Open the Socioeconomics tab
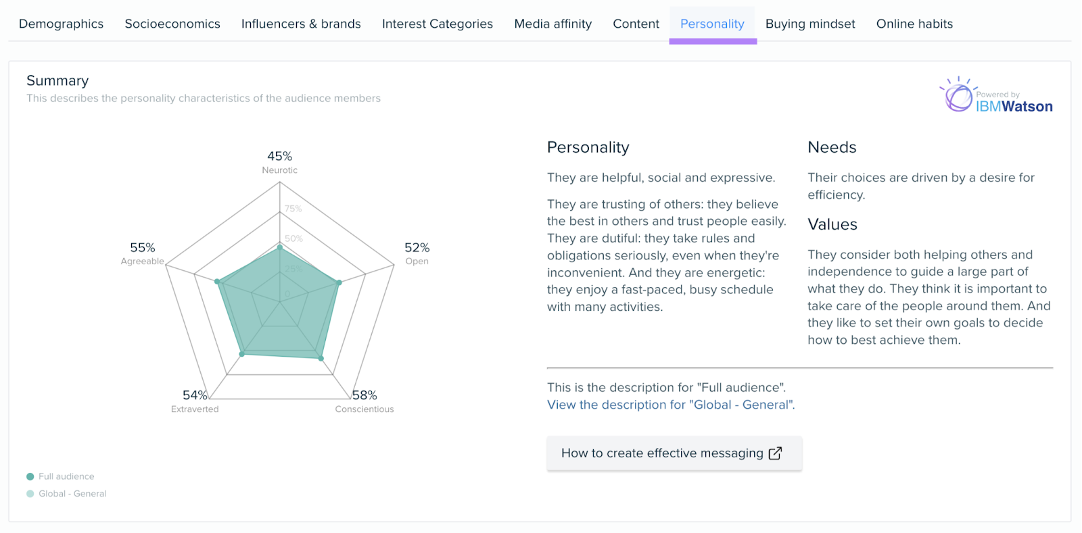1082x533 pixels. 172,24
